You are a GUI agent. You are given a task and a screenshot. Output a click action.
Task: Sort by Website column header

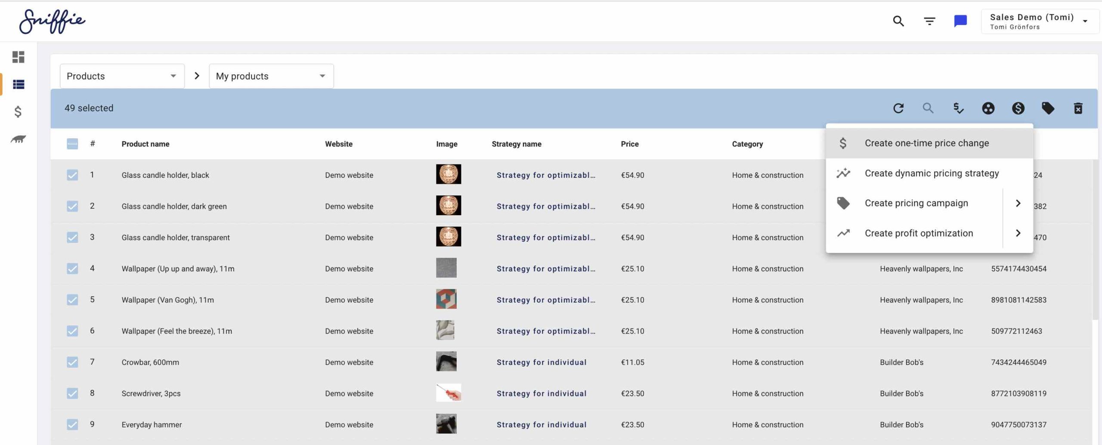coord(339,144)
